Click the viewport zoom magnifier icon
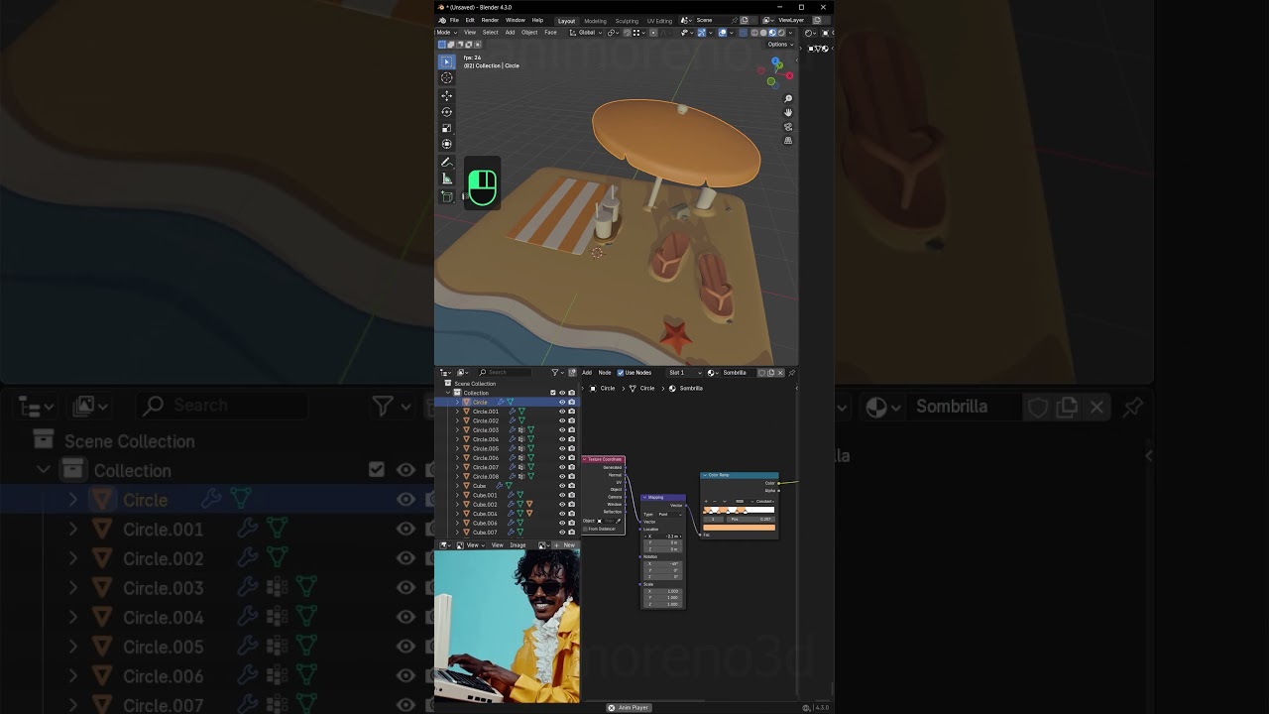Screen dimensions: 1269x714 tap(788, 98)
